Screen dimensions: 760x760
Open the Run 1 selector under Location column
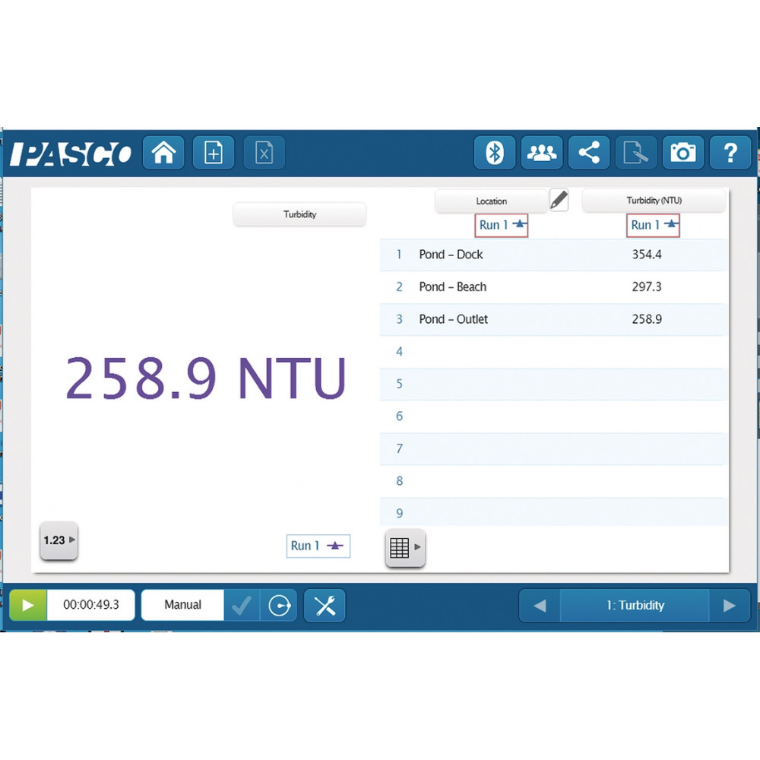[502, 225]
